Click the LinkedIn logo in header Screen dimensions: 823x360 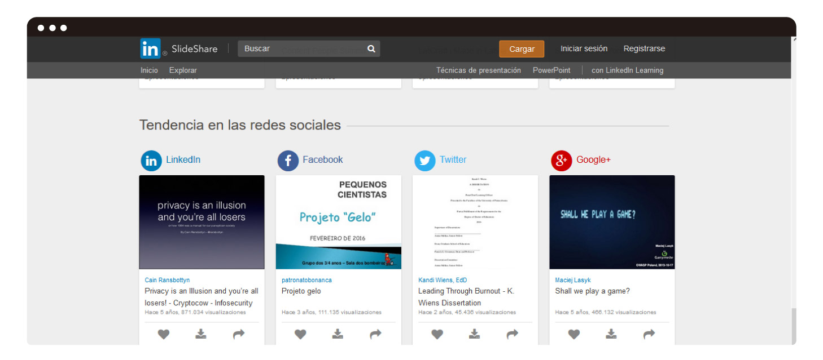151,49
